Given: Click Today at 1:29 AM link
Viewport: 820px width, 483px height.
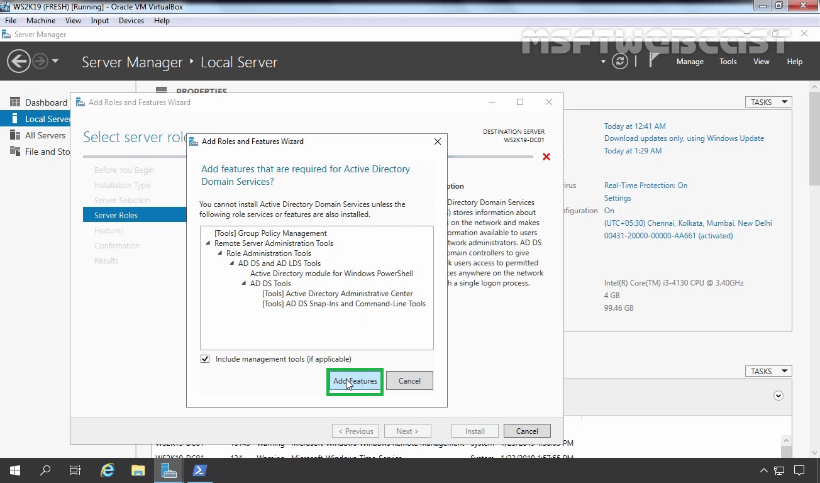Looking at the screenshot, I should coord(633,151).
